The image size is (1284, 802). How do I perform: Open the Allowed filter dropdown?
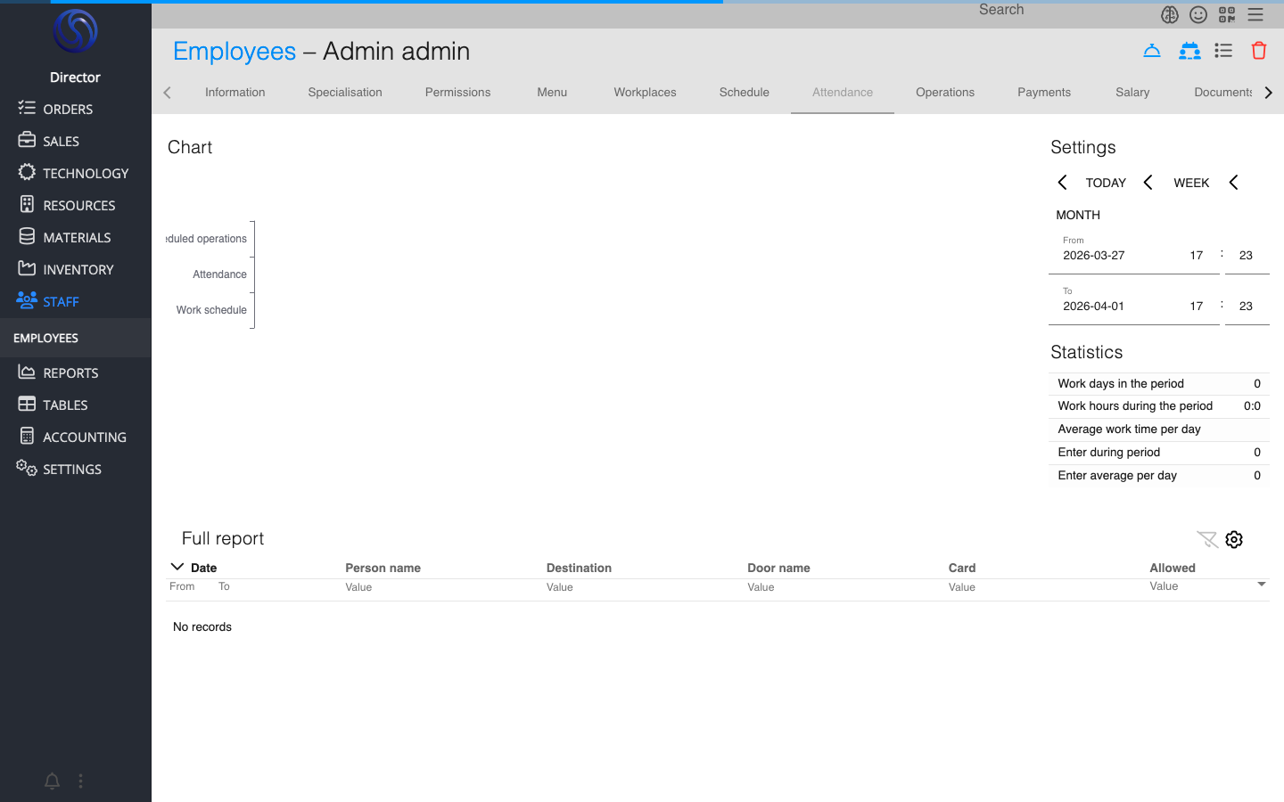click(1261, 585)
